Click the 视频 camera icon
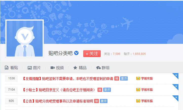Image resolution: width=183 pixels, height=110 pixels. pos(52,68)
